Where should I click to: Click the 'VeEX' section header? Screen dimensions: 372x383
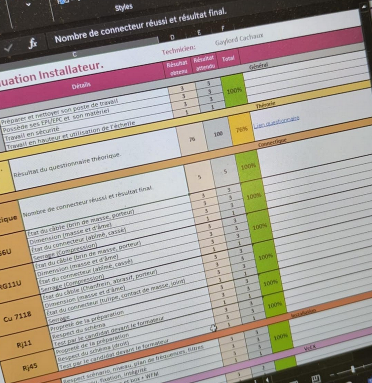pyautogui.click(x=310, y=348)
